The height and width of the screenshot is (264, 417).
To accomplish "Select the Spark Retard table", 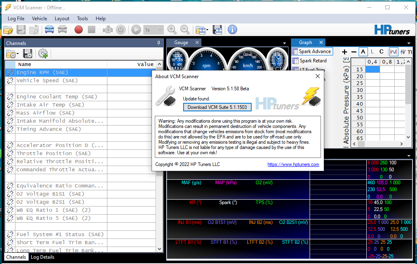I will click(x=310, y=61).
